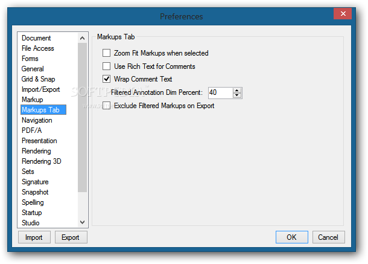The image size is (368, 264).
Task: Open Rendering 3D preferences
Action: coord(41,161)
